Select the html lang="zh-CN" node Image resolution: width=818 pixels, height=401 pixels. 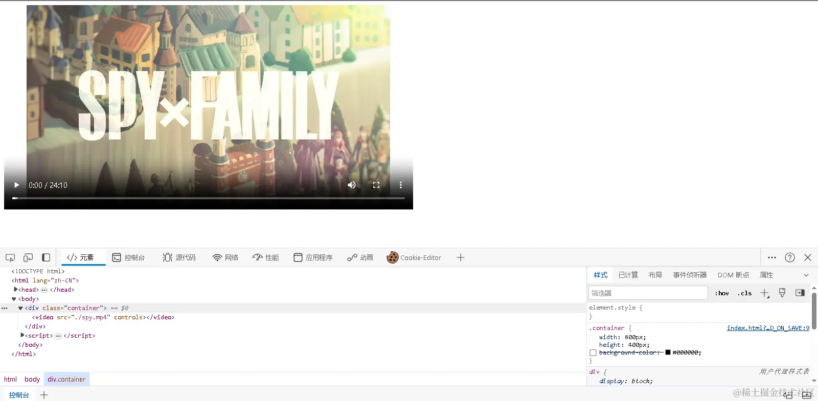pos(46,280)
